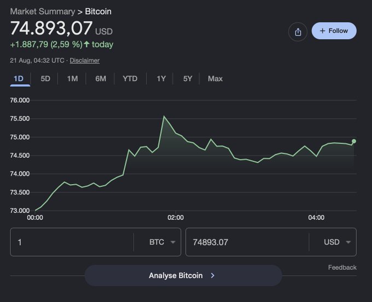This screenshot has height=302, width=372.
Task: Follow Bitcoin with the Follow button
Action: click(334, 31)
